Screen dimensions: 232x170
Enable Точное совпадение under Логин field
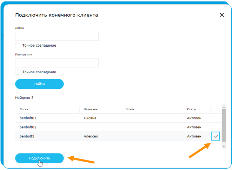pyautogui.click(x=18, y=46)
